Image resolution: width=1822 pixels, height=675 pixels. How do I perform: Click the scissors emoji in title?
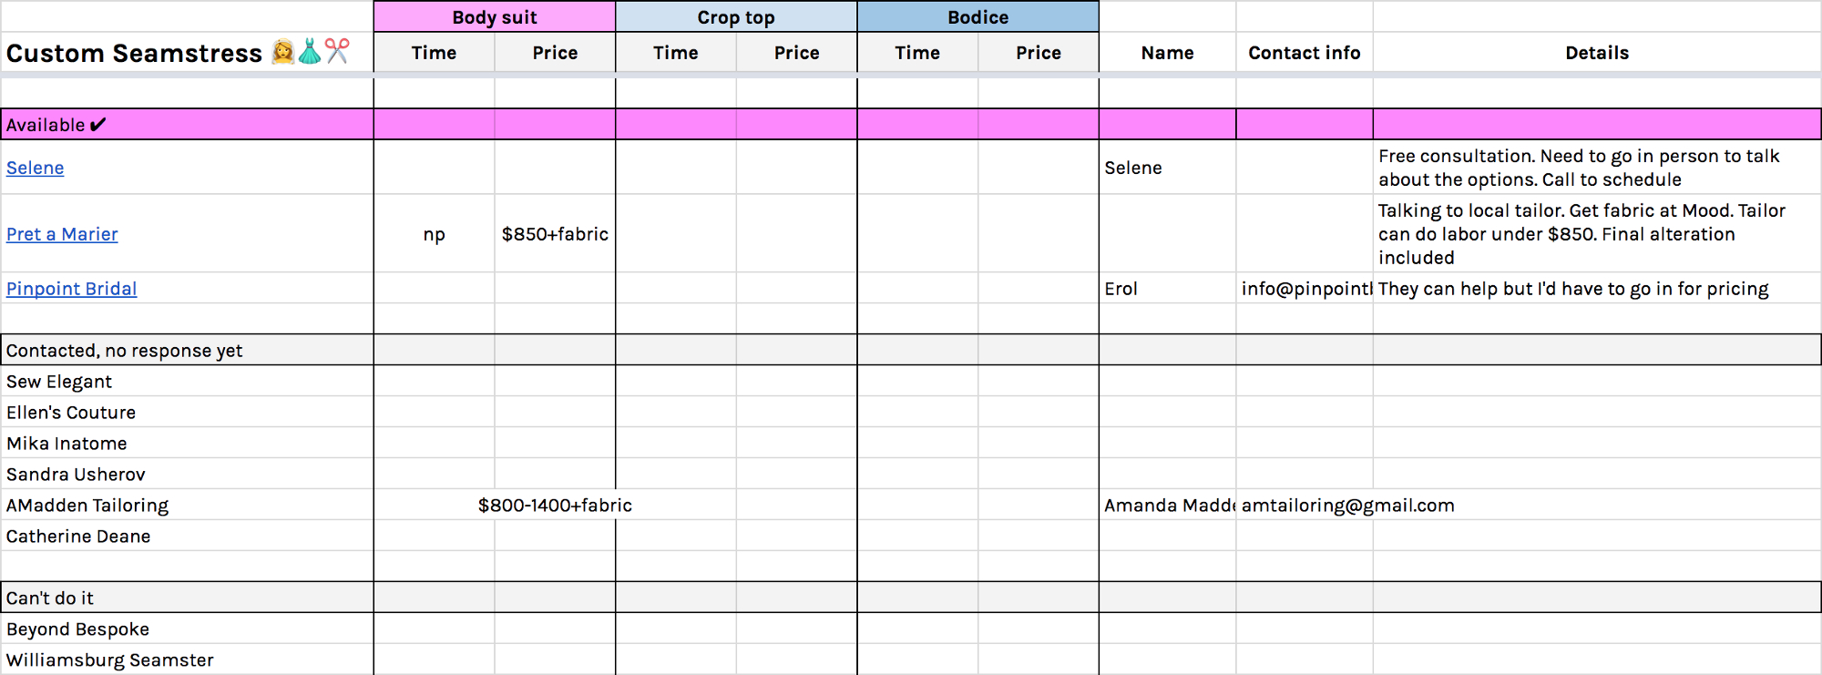pos(338,51)
